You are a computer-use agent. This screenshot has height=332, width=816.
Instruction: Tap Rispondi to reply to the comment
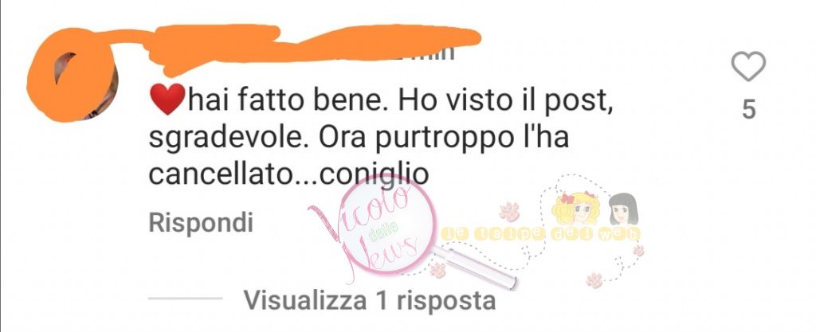tap(201, 223)
